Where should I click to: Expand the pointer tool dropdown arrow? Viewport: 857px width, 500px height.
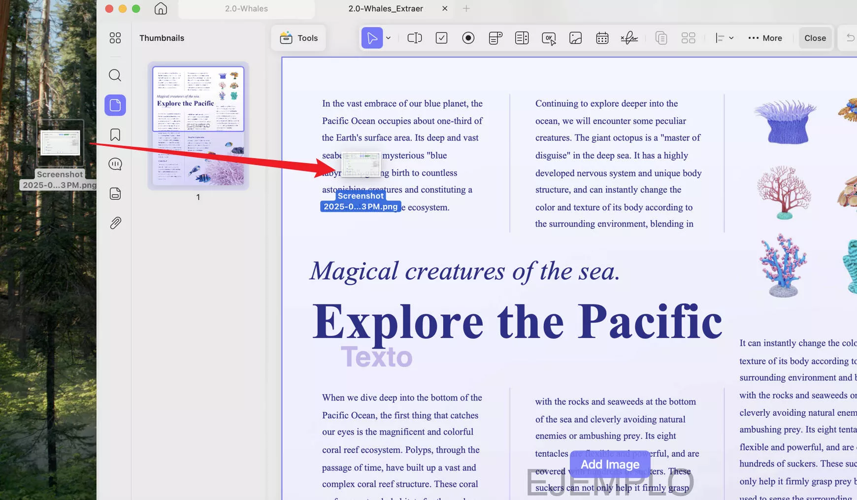pyautogui.click(x=389, y=38)
